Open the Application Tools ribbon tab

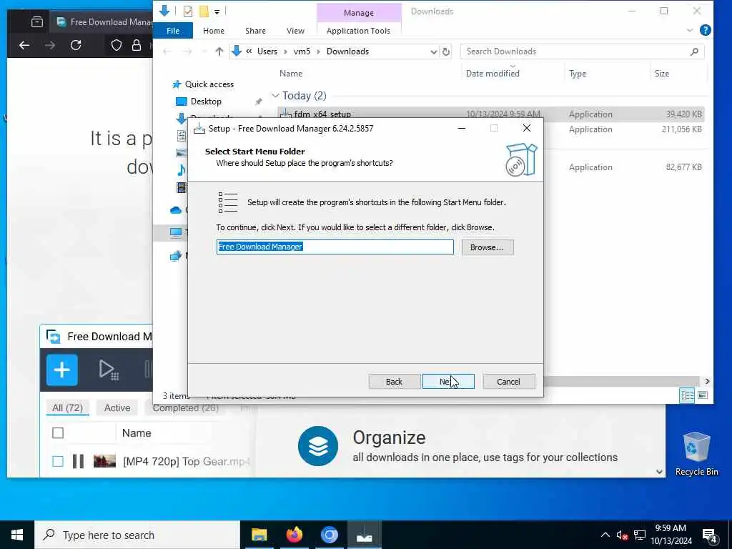tap(358, 31)
